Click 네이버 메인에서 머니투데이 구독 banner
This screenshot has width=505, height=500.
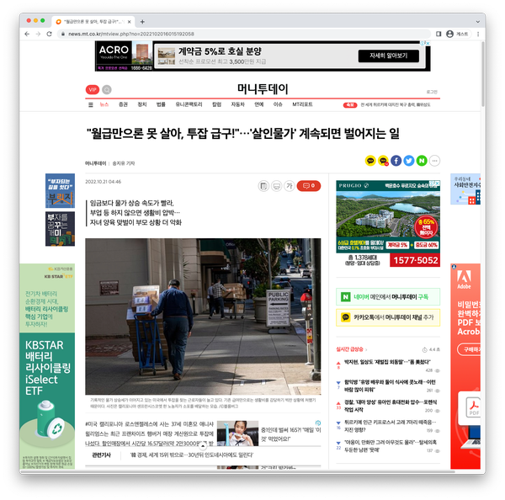pyautogui.click(x=388, y=296)
